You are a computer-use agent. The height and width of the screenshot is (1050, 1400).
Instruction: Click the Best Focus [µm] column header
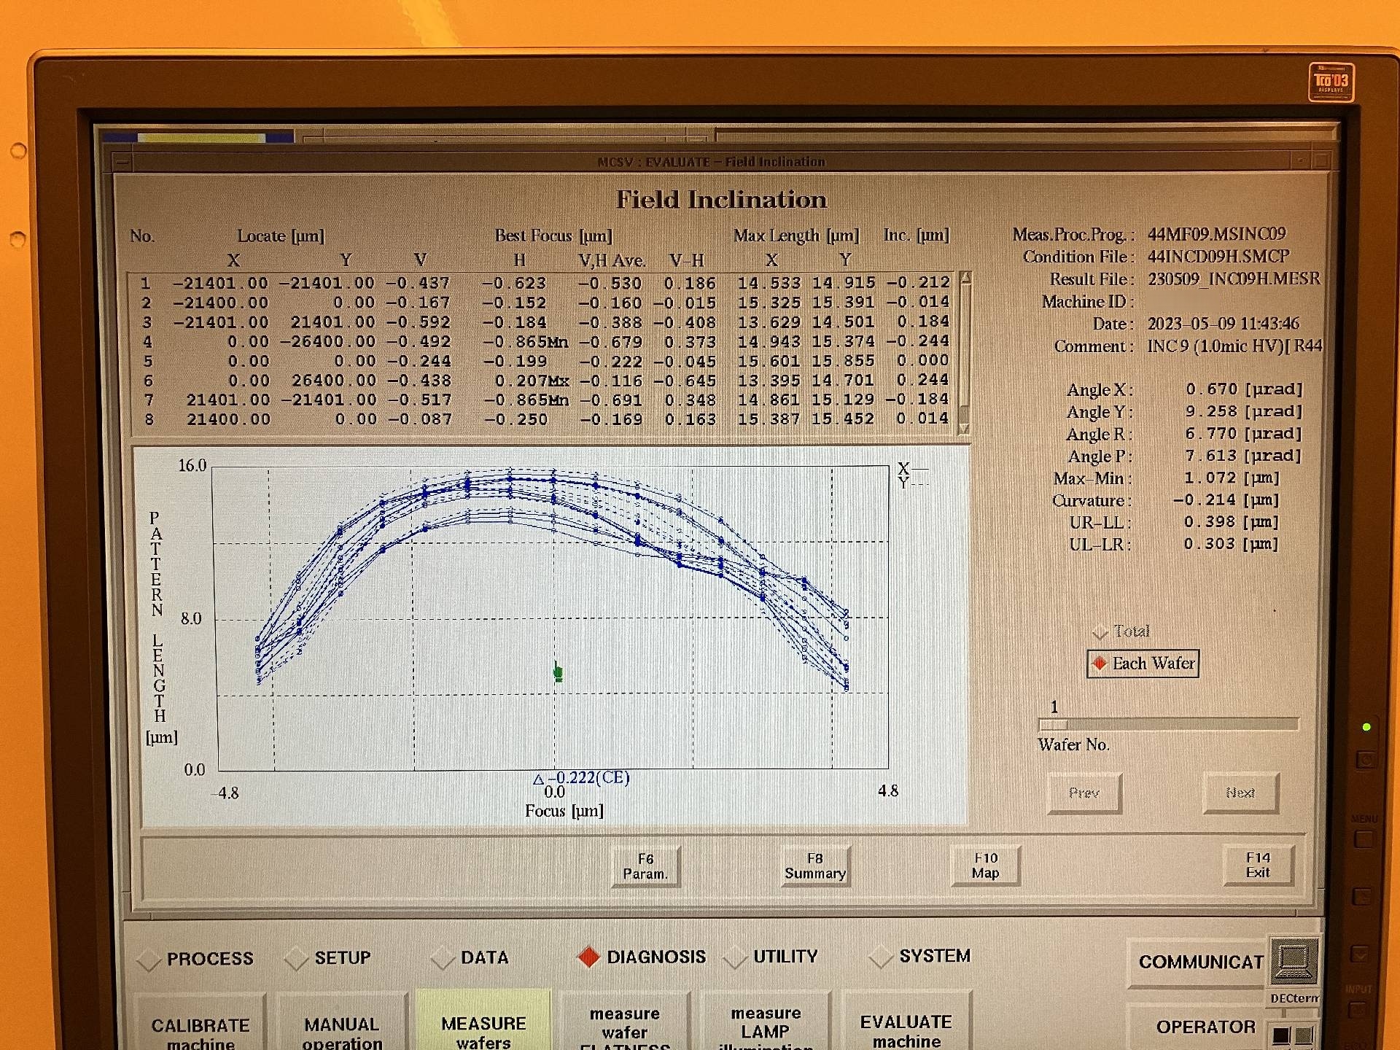click(x=553, y=236)
